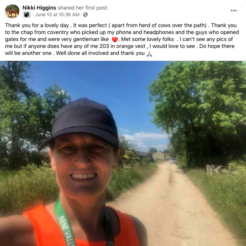This screenshot has width=246, height=246.
Task: Click the green Nene Valley lanyard in photo
Action: coord(64,224)
